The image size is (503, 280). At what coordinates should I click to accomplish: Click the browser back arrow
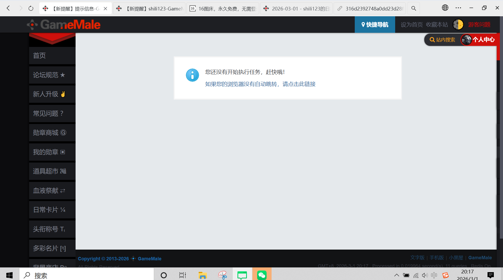(8, 8)
